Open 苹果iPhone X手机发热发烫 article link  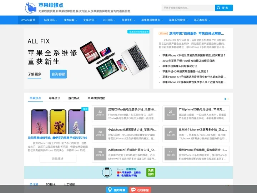click(194, 55)
